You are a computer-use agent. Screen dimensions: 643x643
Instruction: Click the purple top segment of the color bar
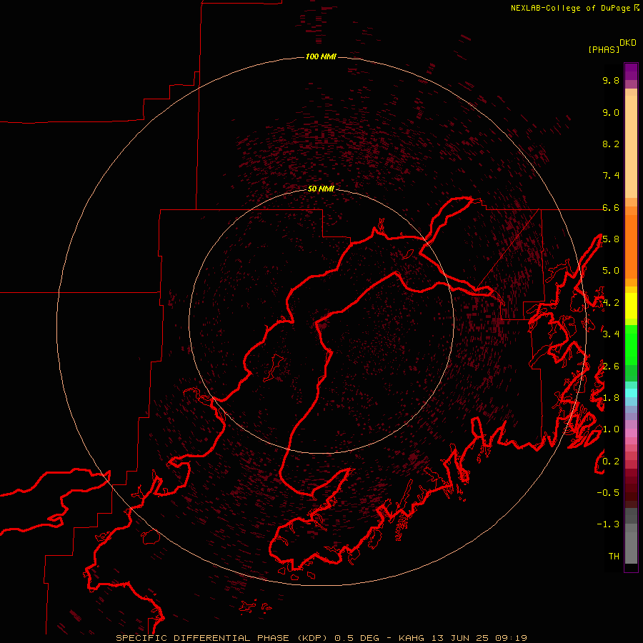pos(631,72)
